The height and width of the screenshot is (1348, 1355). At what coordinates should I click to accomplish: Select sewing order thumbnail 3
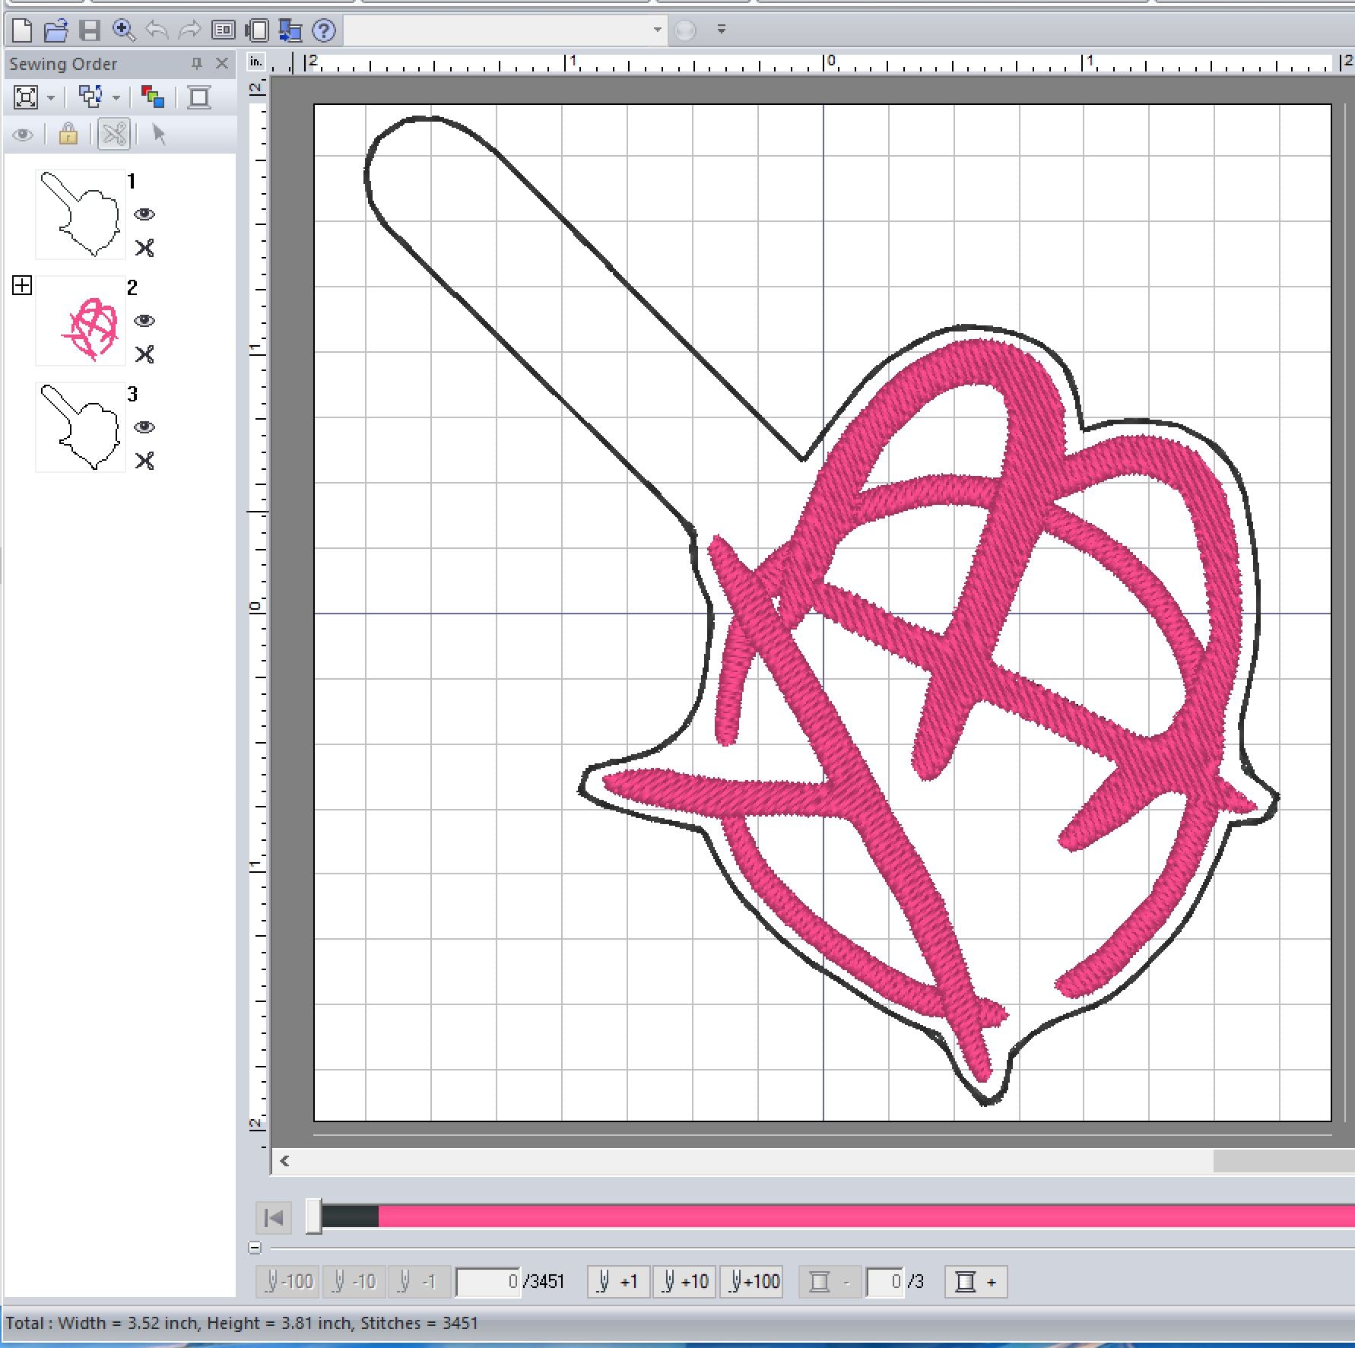[81, 427]
